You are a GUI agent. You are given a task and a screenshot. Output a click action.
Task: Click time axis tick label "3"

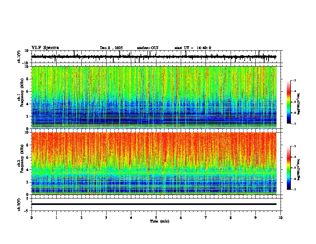pyautogui.click(x=106, y=218)
